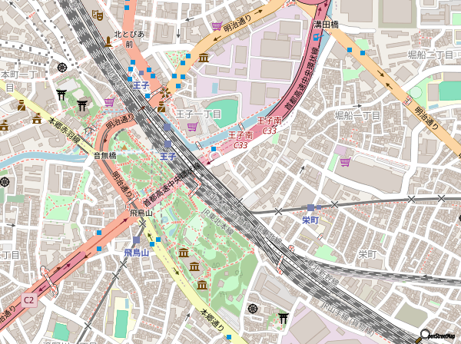The image size is (461, 344).
Task: Click the 王子一丁目 neighborhood label
Action: [x=198, y=114]
